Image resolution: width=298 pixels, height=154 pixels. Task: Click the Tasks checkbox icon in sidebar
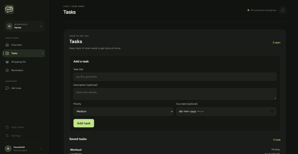click(x=7, y=53)
